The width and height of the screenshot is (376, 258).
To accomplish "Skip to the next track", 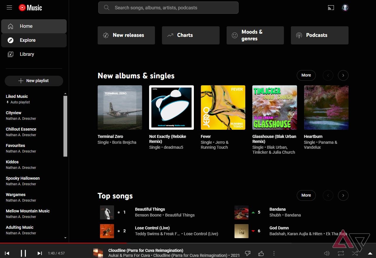I will point(40,253).
